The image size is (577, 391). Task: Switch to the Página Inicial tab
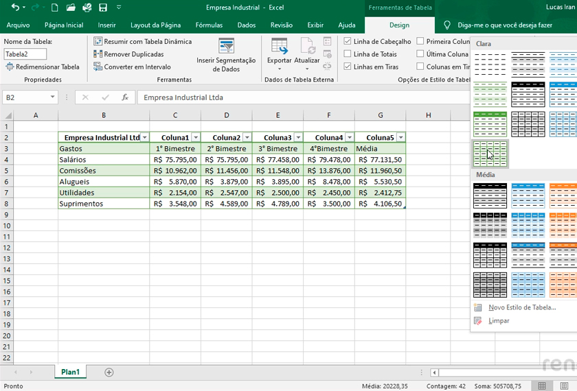click(x=64, y=25)
